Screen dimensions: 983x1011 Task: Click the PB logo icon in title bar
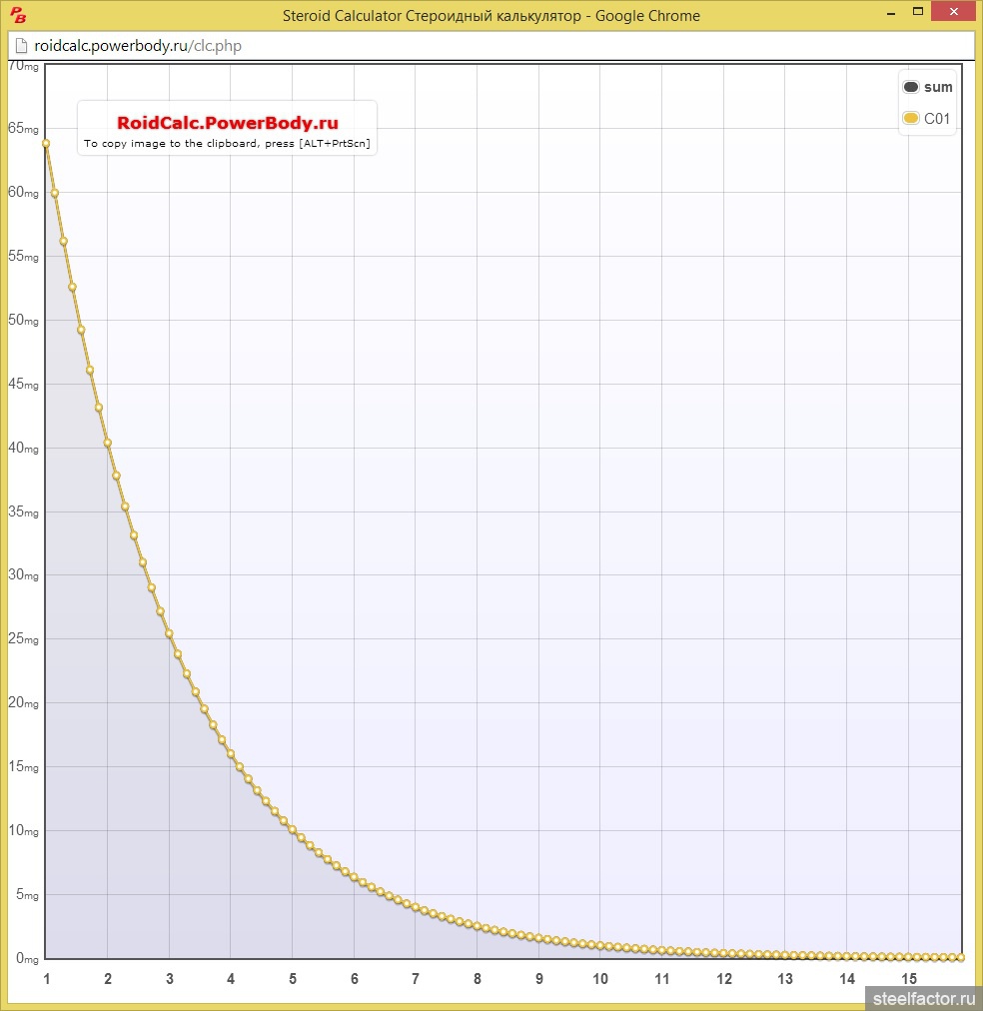point(18,15)
